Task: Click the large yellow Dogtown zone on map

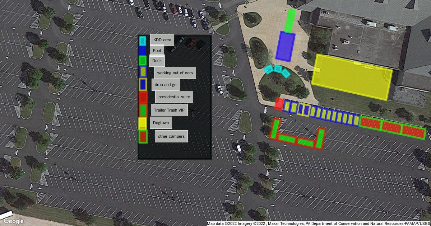Action: pyautogui.click(x=352, y=77)
